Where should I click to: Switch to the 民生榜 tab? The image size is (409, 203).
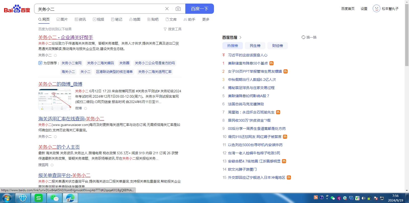click(255, 46)
